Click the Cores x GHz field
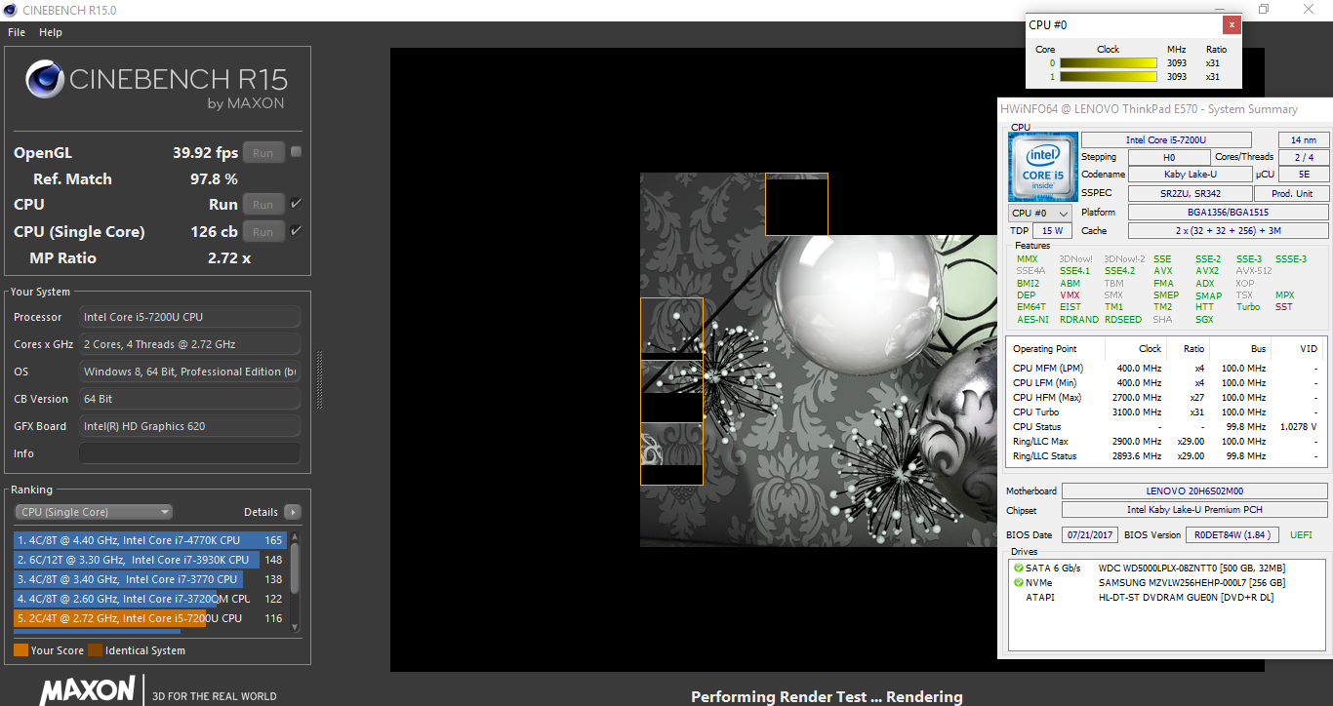The height and width of the screenshot is (706, 1333). tap(189, 344)
